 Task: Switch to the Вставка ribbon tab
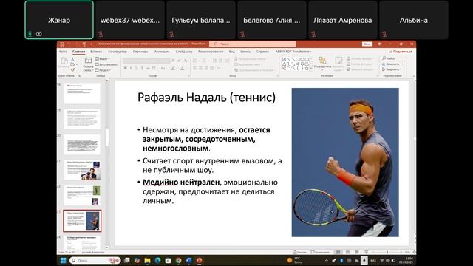tap(96, 52)
